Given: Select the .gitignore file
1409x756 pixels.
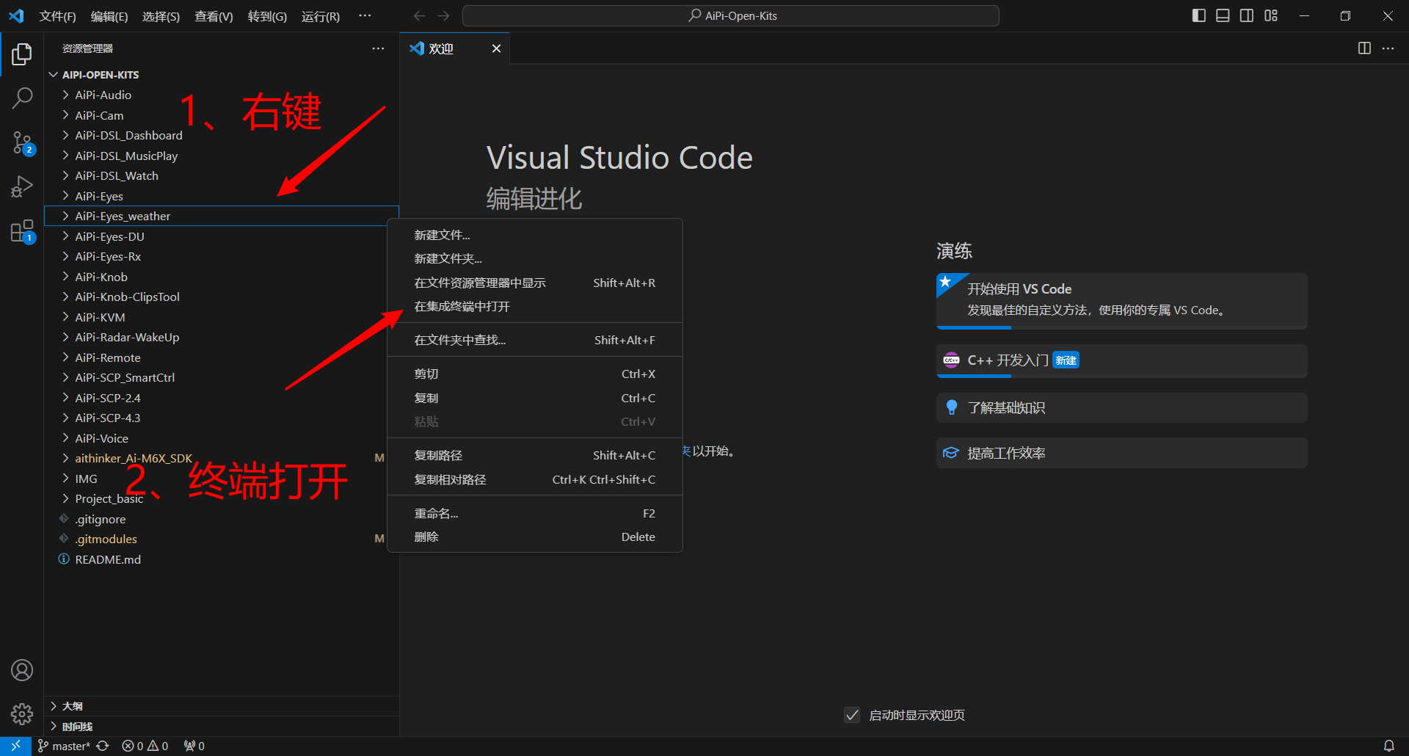Looking at the screenshot, I should point(222,519).
